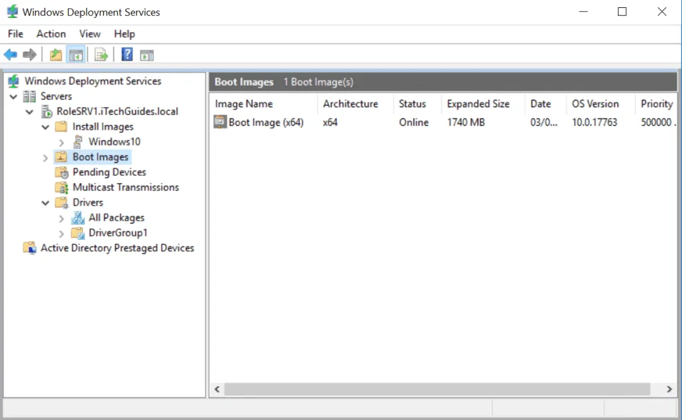Open the View menu
This screenshot has height=420, width=682.
click(x=90, y=33)
